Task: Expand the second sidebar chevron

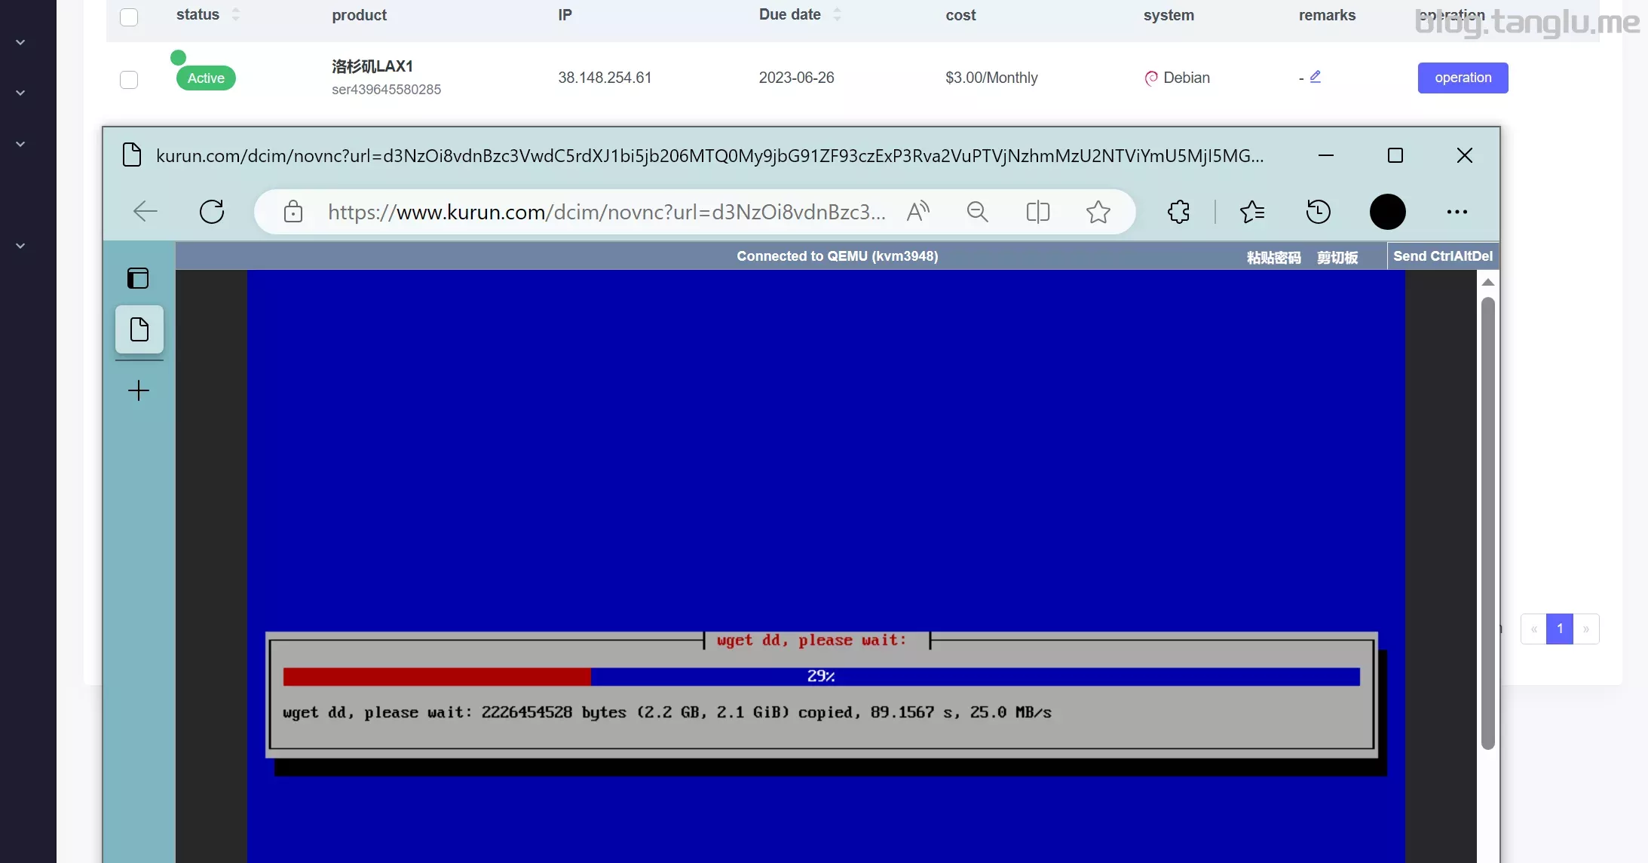Action: [21, 93]
